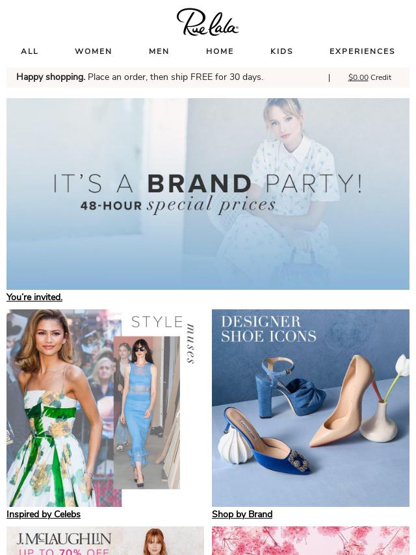
Task: Open the EXPERIENCES category
Action: click(x=362, y=51)
